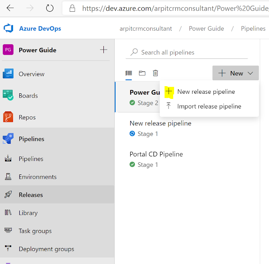Select New release pipeline menu option
Image resolution: width=269 pixels, height=264 pixels.
209,92
